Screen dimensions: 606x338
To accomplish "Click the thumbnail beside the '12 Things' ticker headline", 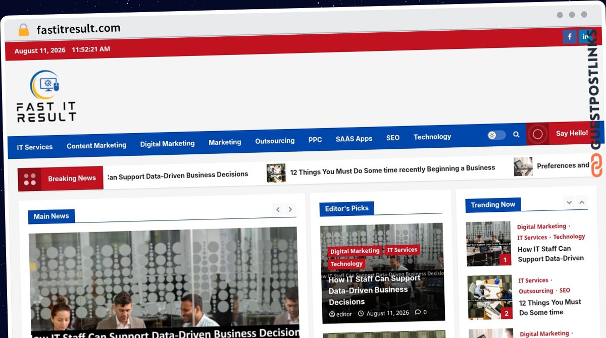I will point(276,173).
